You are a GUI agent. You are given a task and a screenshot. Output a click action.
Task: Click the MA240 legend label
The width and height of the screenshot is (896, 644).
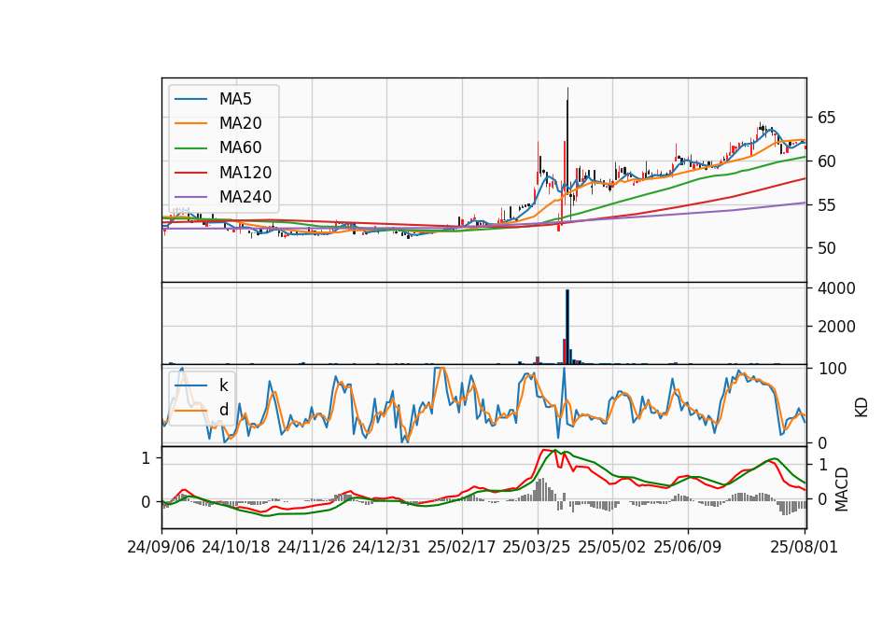click(x=245, y=197)
